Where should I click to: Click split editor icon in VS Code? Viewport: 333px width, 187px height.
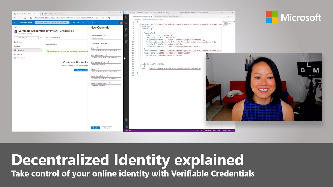[x=229, y=16]
